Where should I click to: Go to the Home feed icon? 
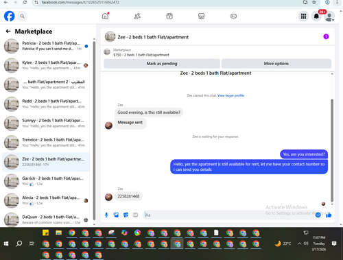coord(105,16)
